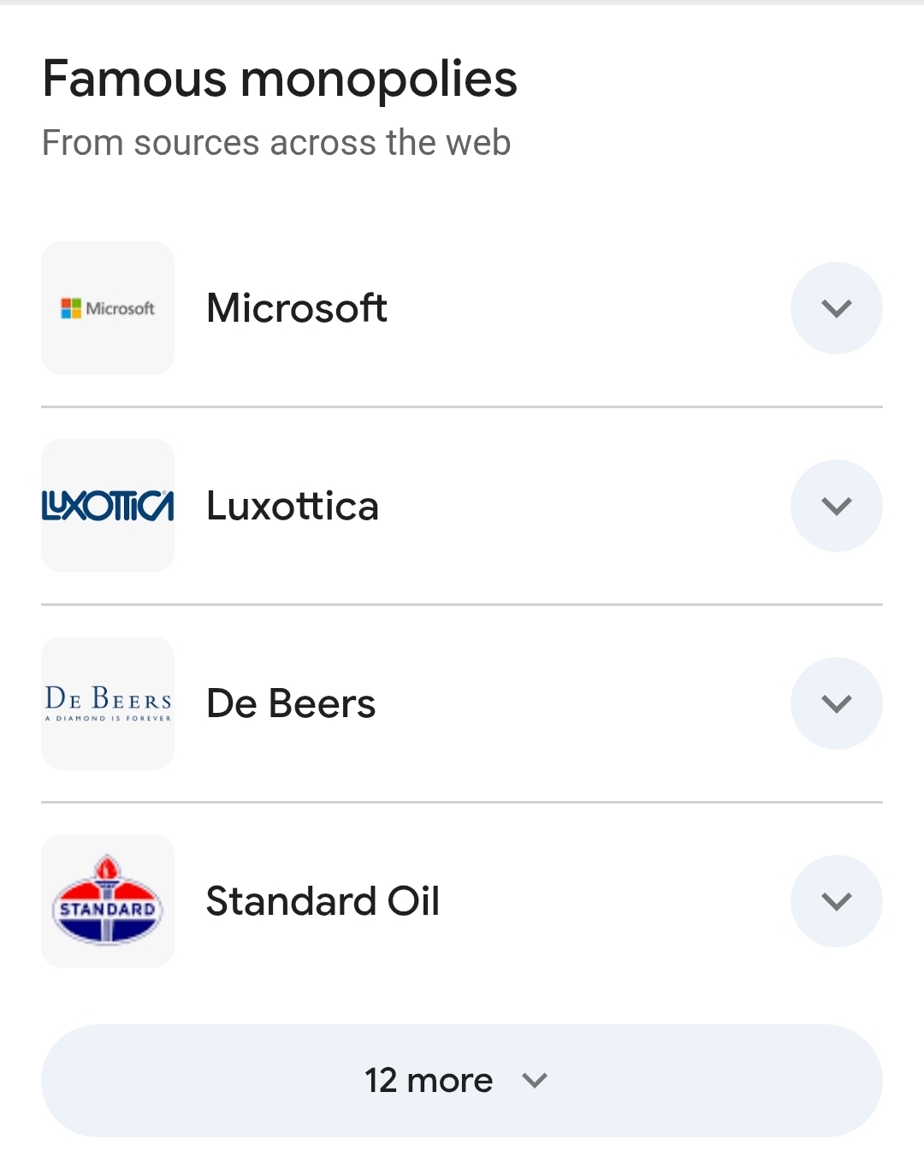This screenshot has height=1157, width=924.
Task: Click the Microsoft list item name
Action: click(x=297, y=308)
